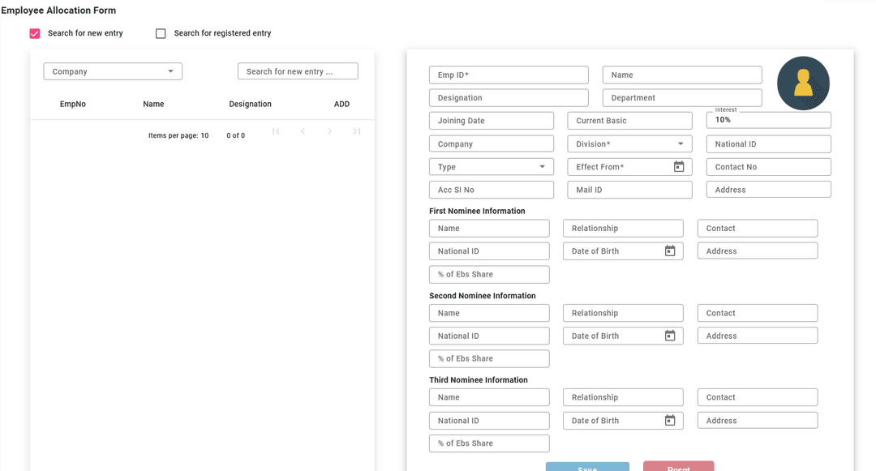The image size is (876, 471).
Task: Open third nominee Date of Birth calendar
Action: coord(670,421)
